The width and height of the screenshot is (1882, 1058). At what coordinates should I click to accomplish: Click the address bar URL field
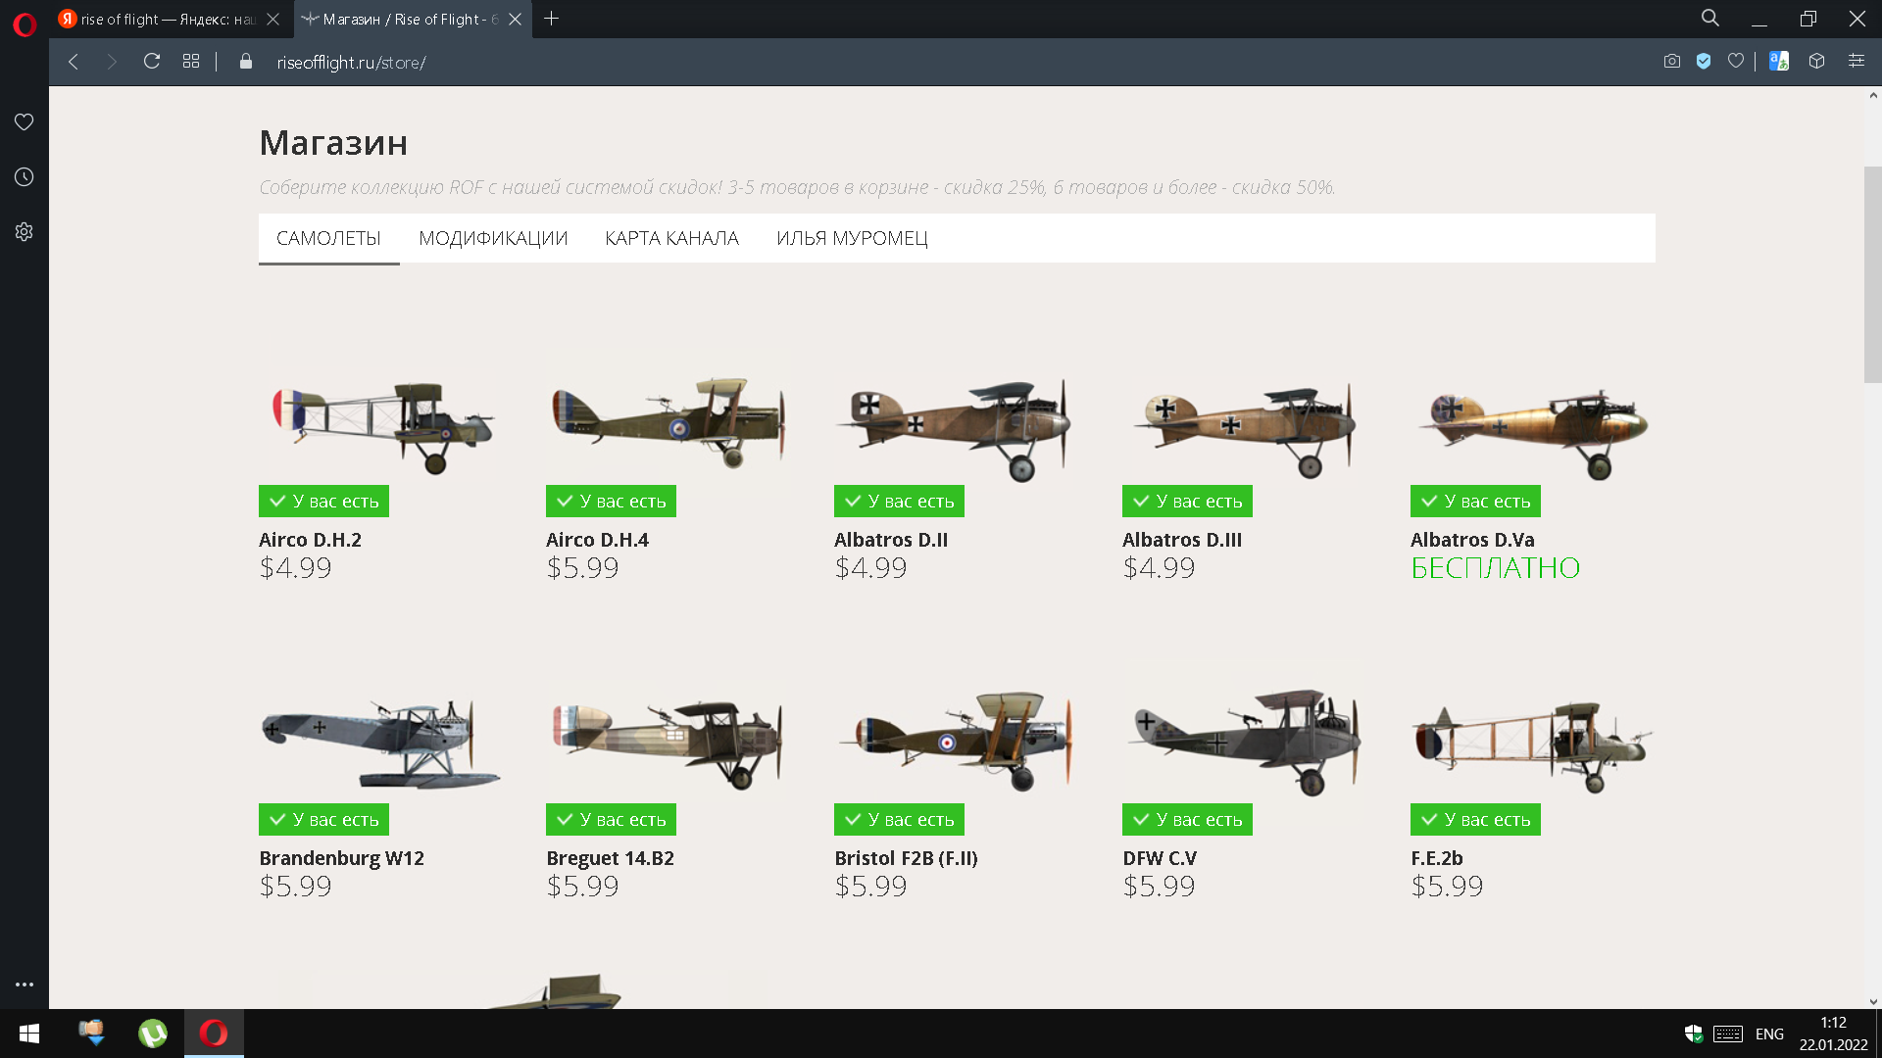351,63
